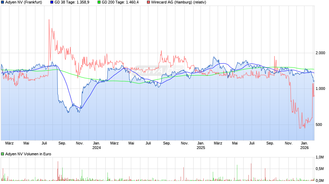Click the 'Jan. 2026' time axis label

point(304,146)
